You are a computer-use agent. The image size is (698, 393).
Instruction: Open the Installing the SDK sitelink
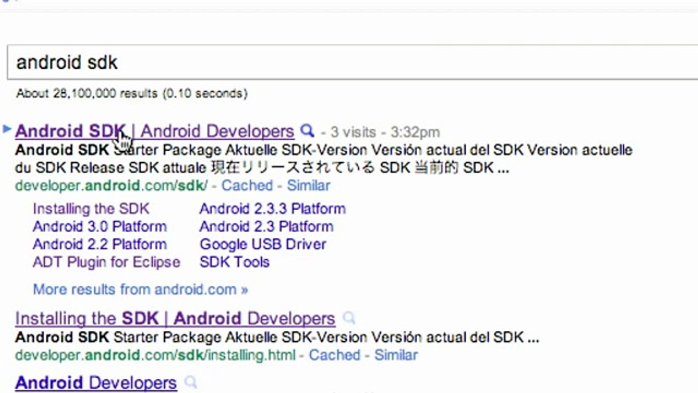pos(91,209)
